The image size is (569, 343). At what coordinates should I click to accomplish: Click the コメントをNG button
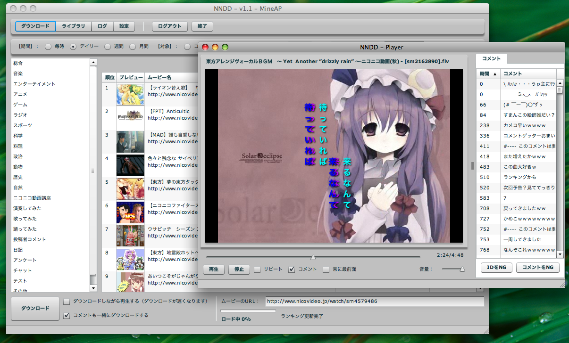click(x=538, y=268)
